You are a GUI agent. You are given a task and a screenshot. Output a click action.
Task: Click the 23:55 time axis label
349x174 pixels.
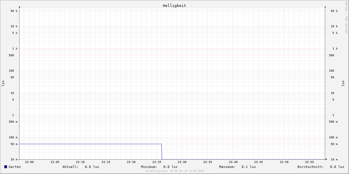click(x=309, y=162)
